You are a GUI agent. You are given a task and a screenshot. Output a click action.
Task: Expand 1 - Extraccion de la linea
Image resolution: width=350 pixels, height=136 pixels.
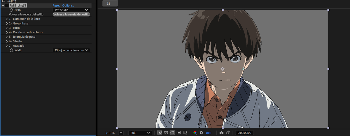pos(7,19)
